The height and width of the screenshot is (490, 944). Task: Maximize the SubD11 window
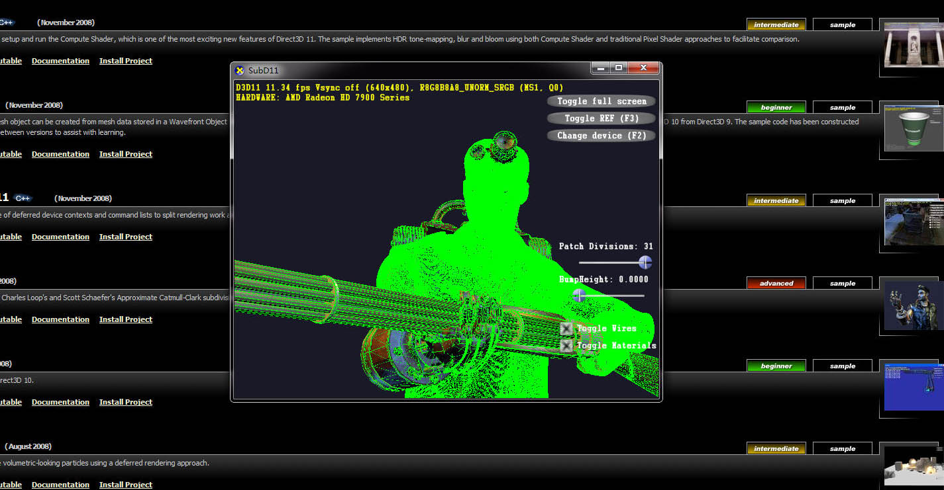(619, 68)
